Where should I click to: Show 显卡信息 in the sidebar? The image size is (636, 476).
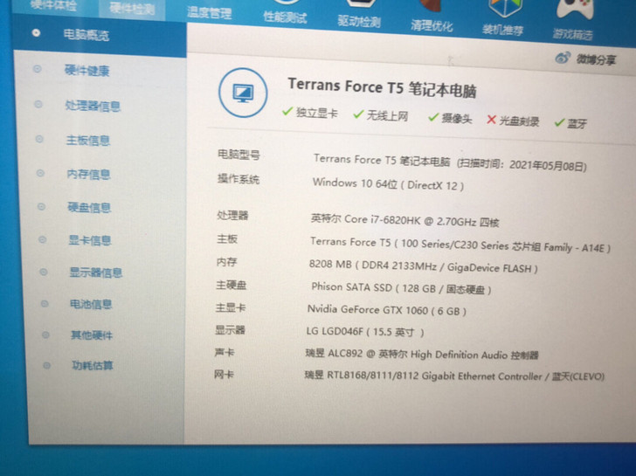(90, 240)
